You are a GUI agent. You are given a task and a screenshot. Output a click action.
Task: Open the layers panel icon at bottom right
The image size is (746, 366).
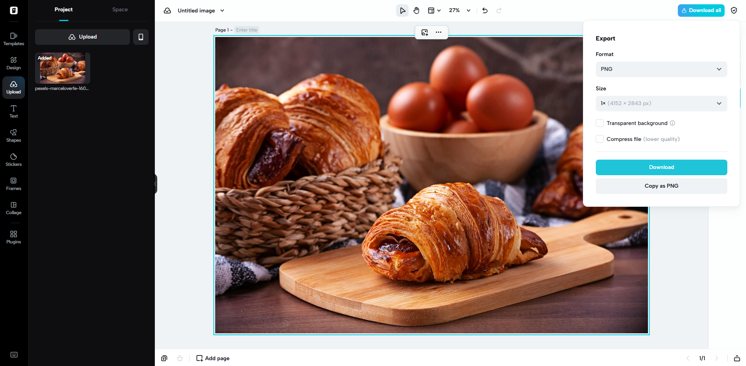[x=737, y=358]
